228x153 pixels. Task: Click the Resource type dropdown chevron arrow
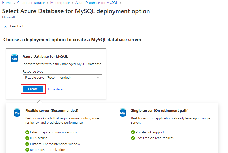pos(98,77)
